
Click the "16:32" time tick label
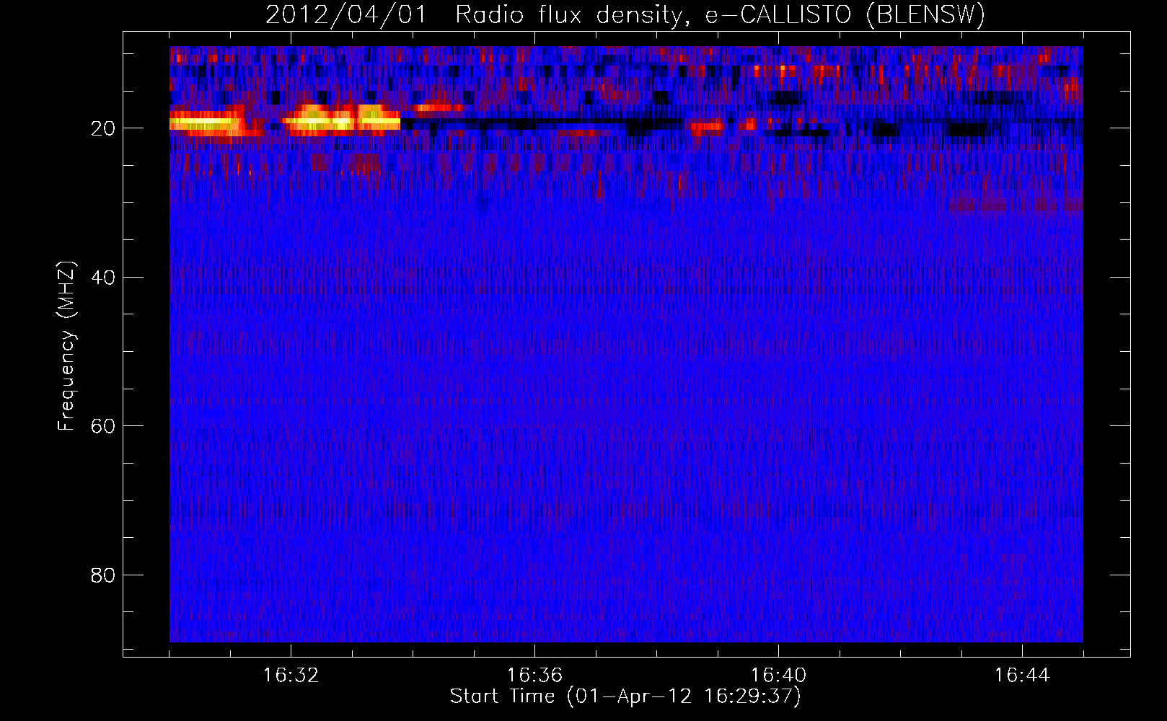(x=291, y=676)
